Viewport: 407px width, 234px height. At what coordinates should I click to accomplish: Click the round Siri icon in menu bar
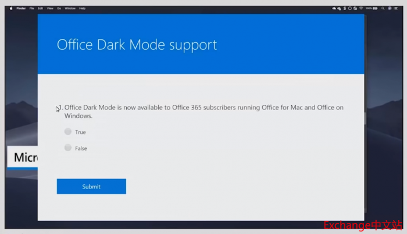(x=390, y=9)
